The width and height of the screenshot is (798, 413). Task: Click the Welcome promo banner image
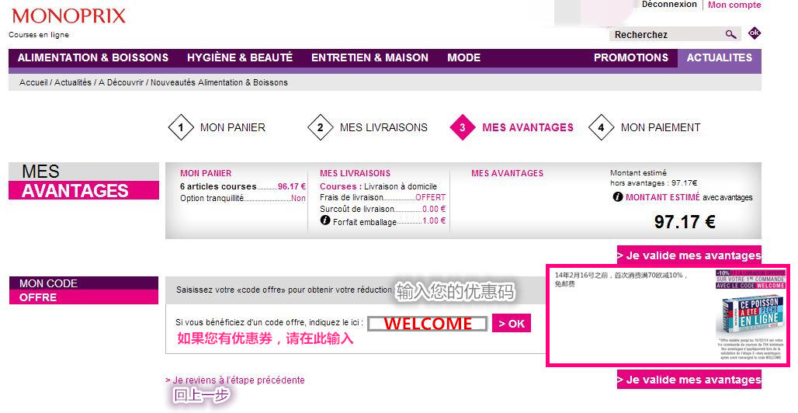751,314
